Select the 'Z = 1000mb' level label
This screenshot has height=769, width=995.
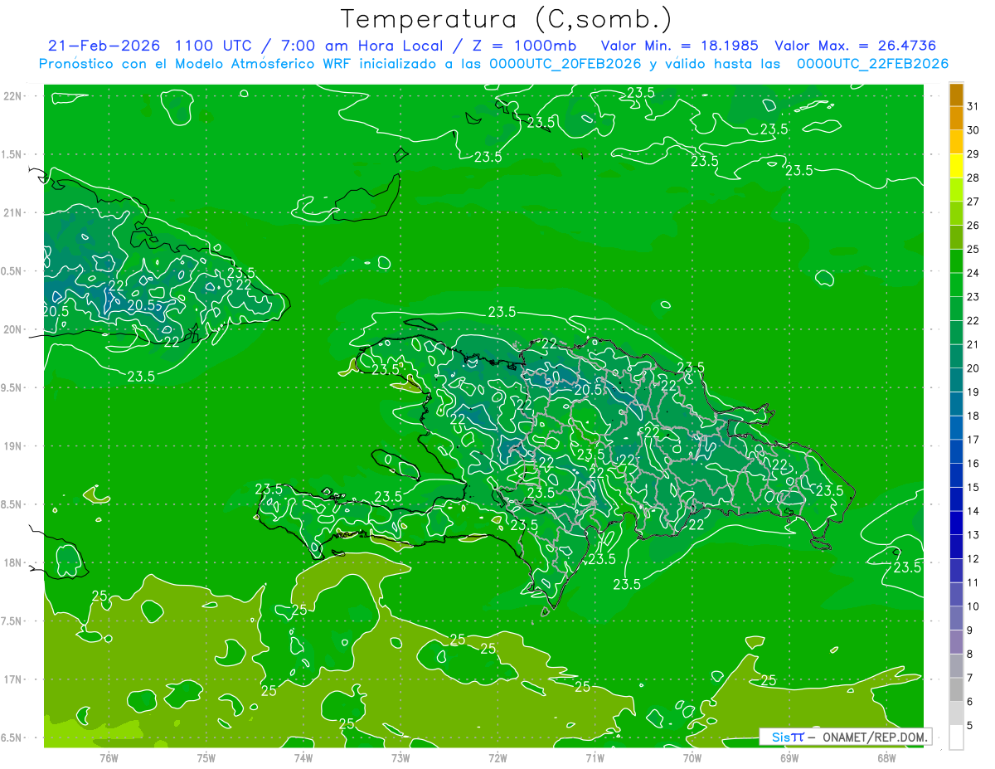(x=522, y=46)
